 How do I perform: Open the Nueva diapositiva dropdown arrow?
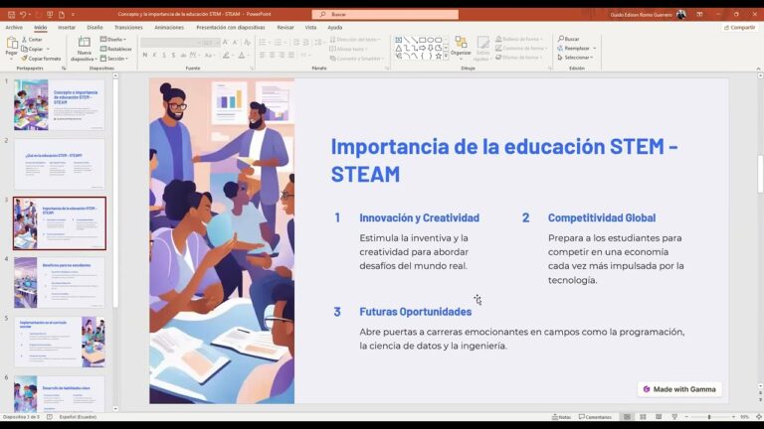[95, 59]
